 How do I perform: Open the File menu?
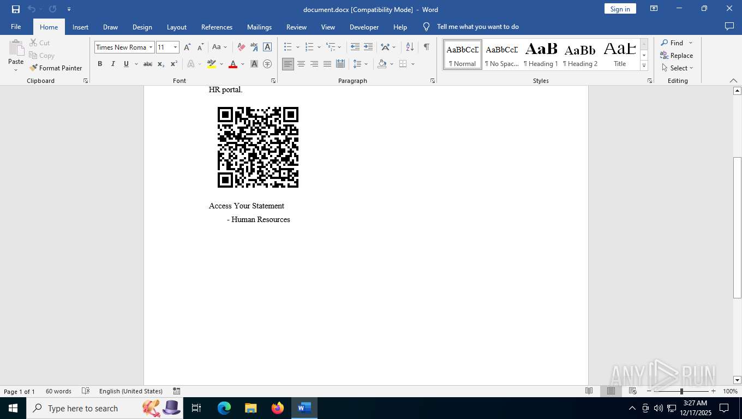click(x=16, y=27)
